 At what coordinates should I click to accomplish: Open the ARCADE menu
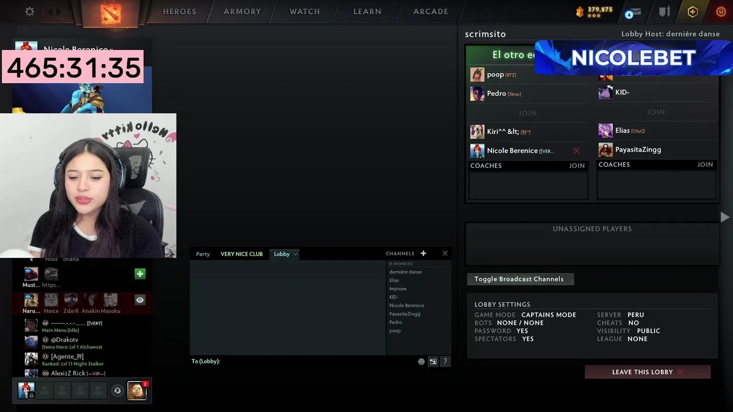click(431, 11)
